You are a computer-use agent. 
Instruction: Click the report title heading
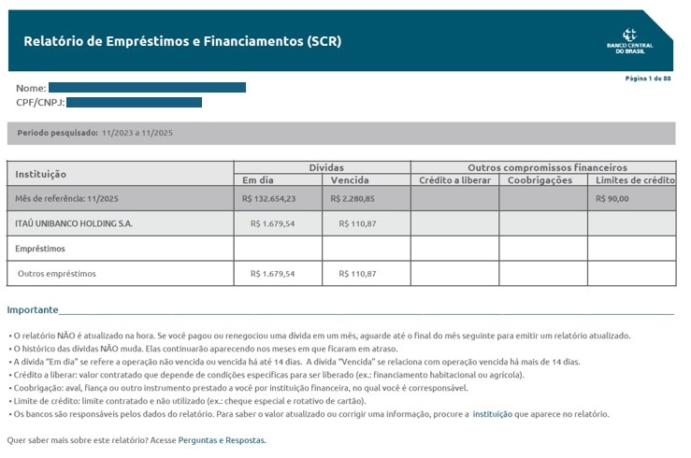click(x=182, y=41)
